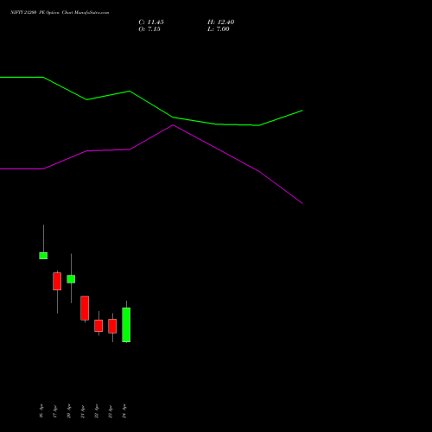Select the red candlestick for 21 Apr
Viewport: 432px width, 432px height.
[x=85, y=308]
